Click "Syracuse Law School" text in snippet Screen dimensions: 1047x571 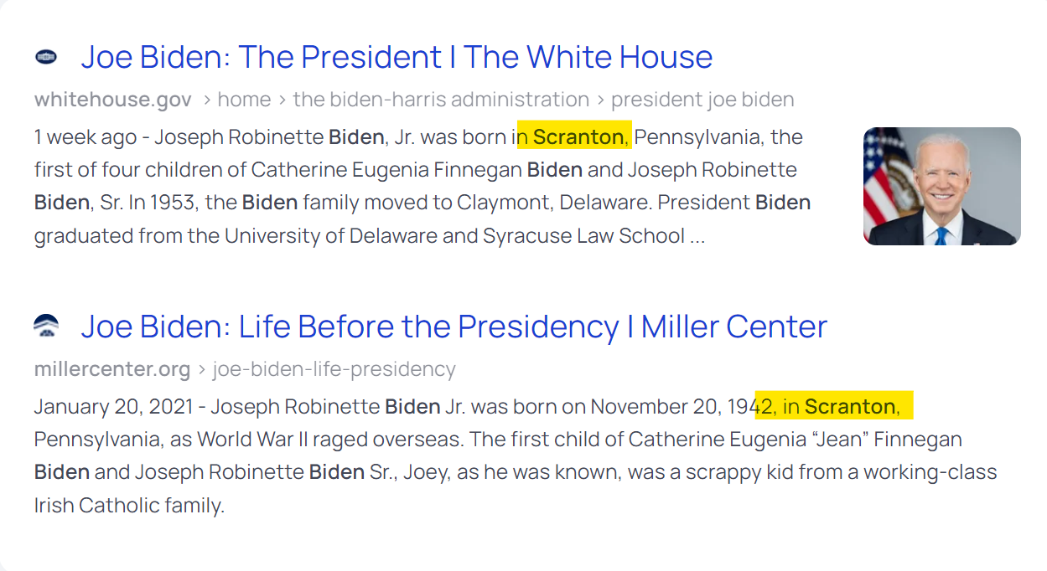583,236
